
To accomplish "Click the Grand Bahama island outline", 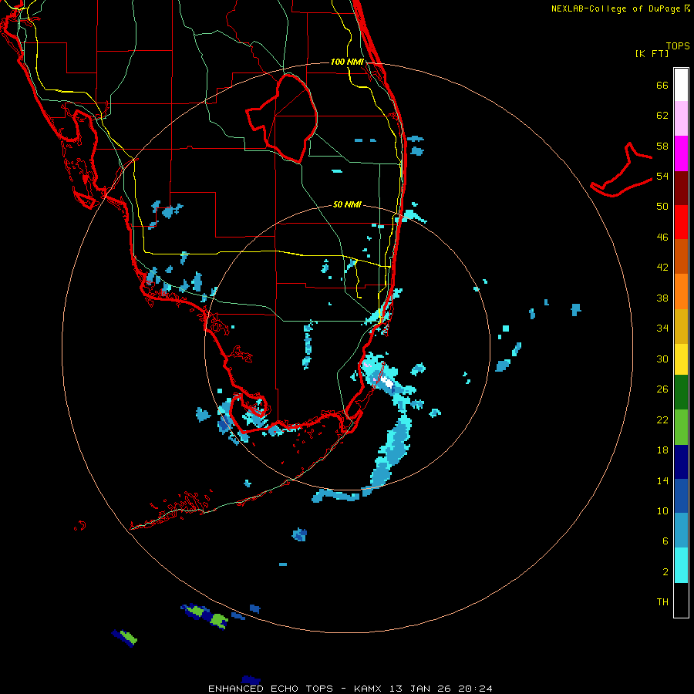I will click(622, 170).
